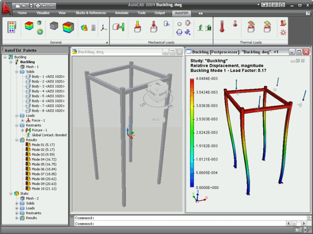This screenshot has height=234, width=313.
Task: Click the print icon in quick access toolbar
Action: [x=37, y=5]
